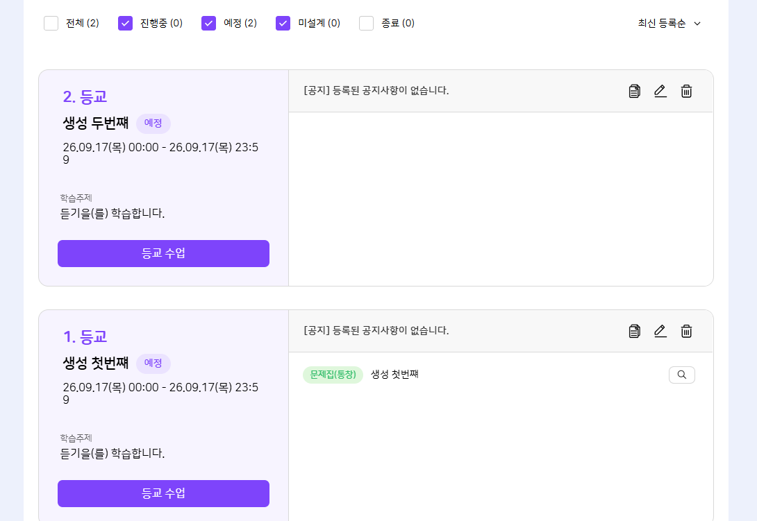Delete the 1. 등교 lesson via trash icon

[x=686, y=331]
